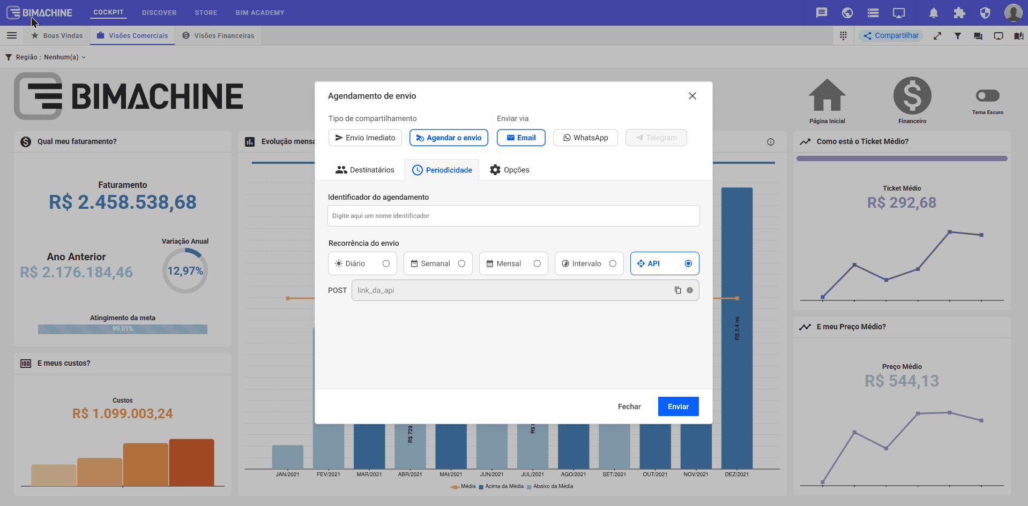
Task: Click the expand fullscreen arrows icon
Action: [937, 36]
